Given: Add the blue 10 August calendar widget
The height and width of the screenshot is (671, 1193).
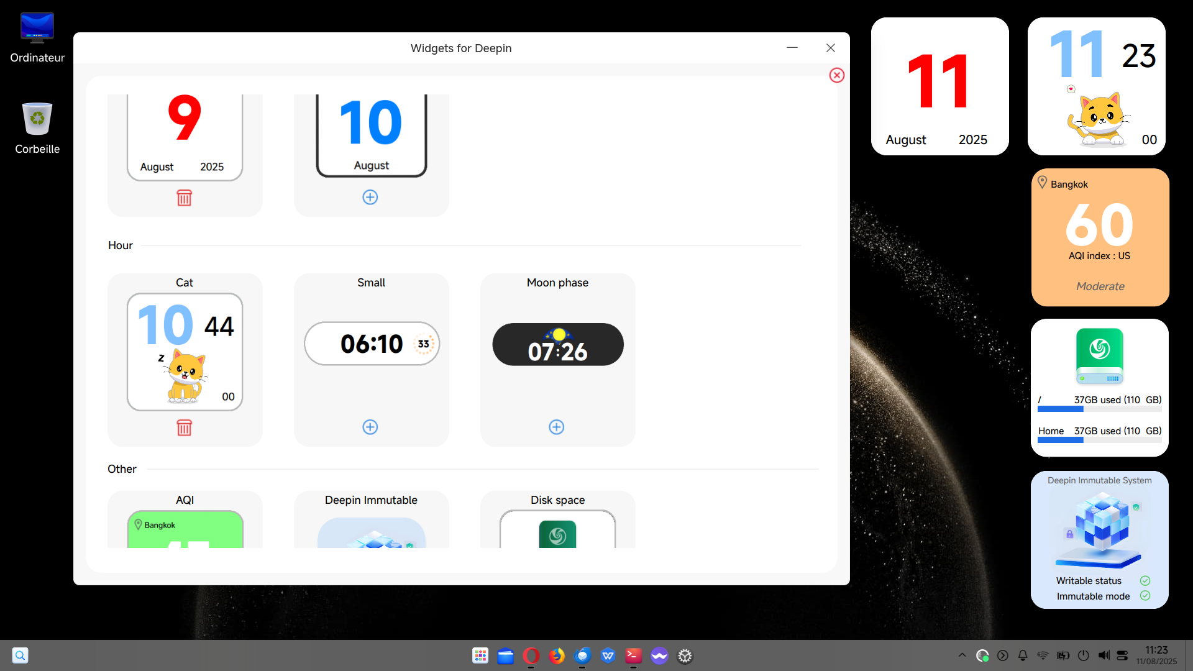Looking at the screenshot, I should [370, 197].
